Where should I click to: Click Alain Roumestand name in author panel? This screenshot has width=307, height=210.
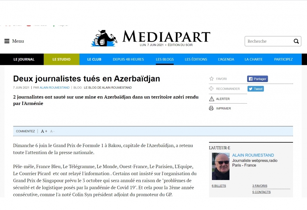[253, 155]
